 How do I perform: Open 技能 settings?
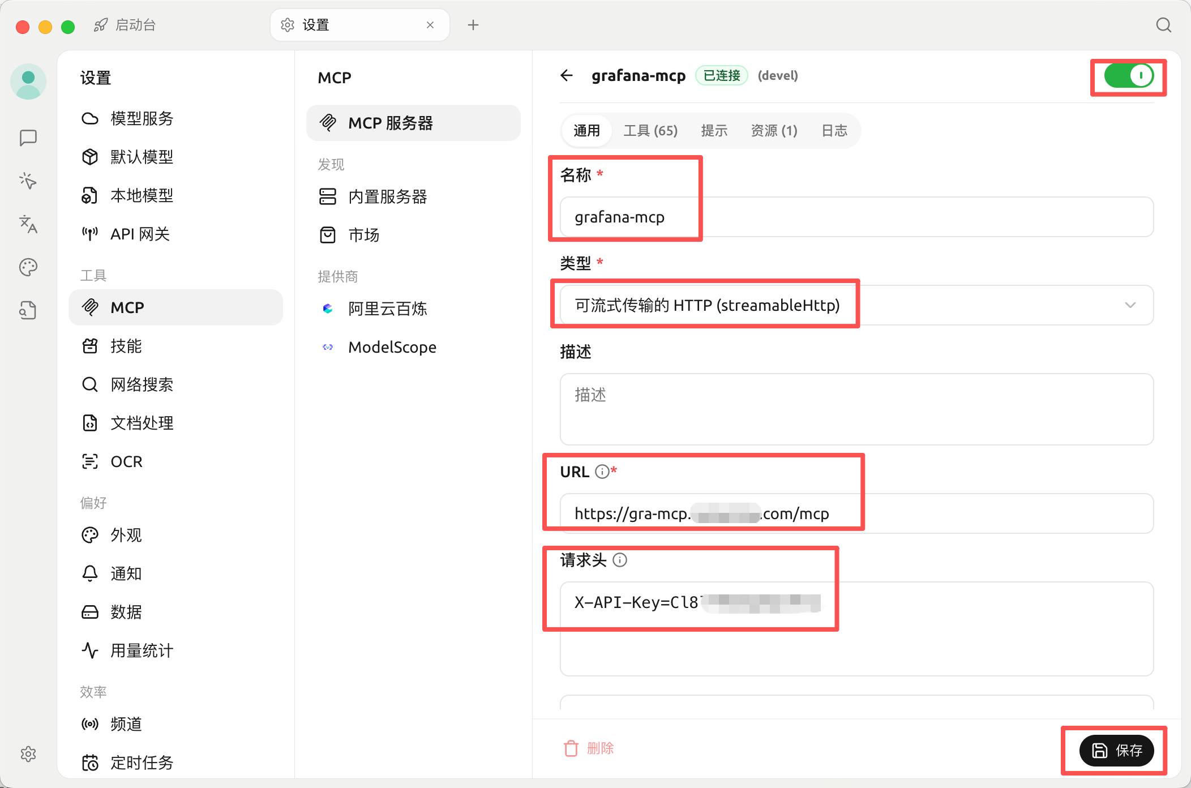pyautogui.click(x=175, y=346)
